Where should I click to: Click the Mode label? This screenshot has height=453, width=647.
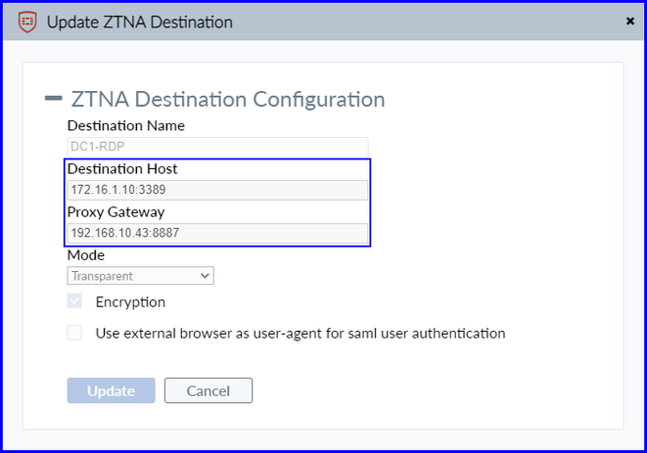pyautogui.click(x=85, y=255)
